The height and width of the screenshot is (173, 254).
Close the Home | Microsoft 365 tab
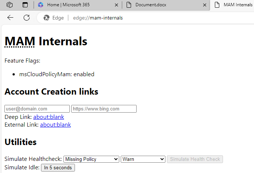pyautogui.click(x=116, y=5)
